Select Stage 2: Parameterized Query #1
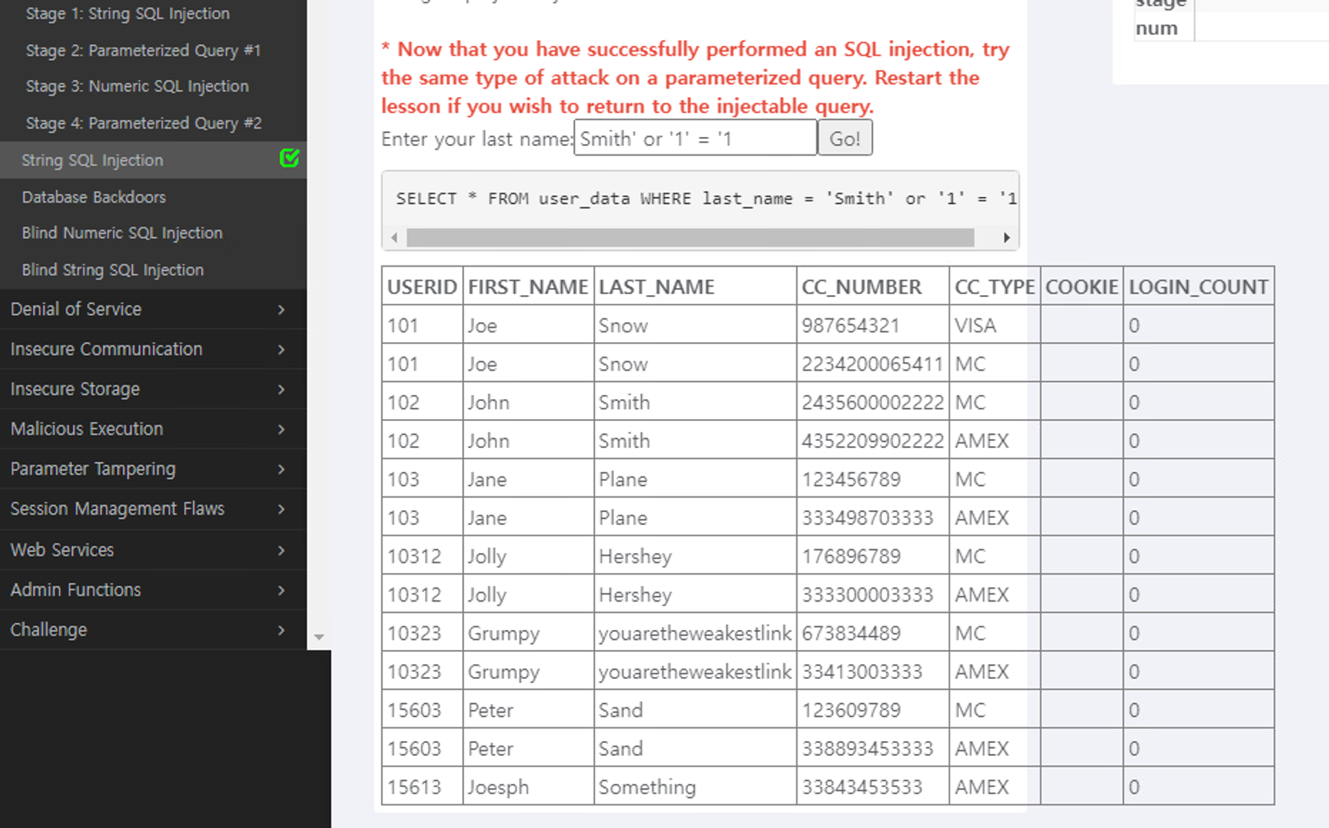 point(142,50)
